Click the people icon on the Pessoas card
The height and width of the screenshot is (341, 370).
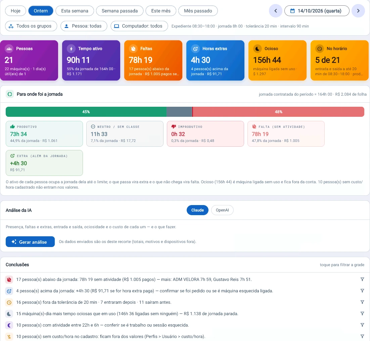(x=9, y=49)
